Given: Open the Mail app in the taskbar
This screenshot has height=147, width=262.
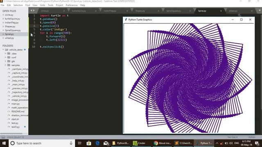Looking at the screenshot, I should (106, 143).
